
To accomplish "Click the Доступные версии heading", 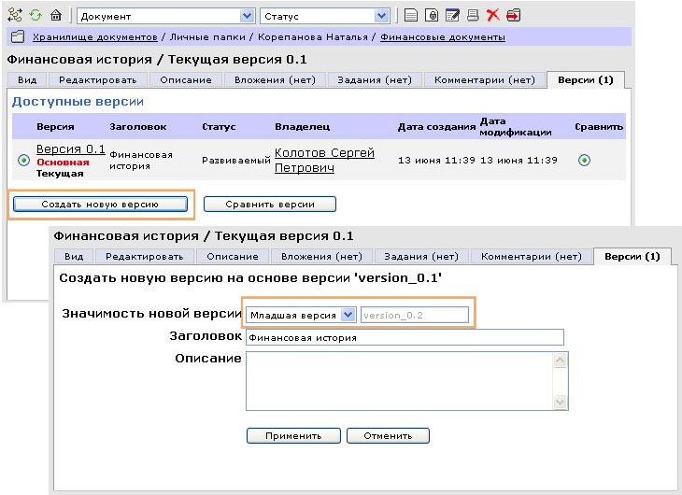I will coord(78,102).
